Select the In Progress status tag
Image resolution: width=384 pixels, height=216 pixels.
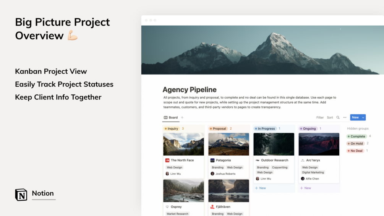tap(265, 128)
